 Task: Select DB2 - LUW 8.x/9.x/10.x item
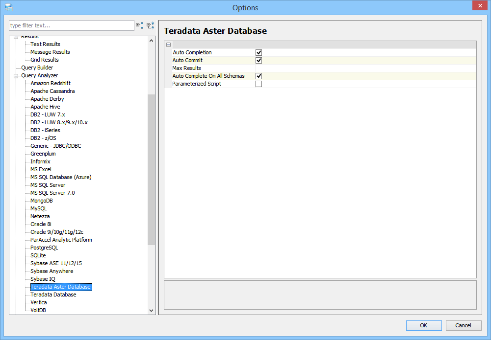point(59,122)
